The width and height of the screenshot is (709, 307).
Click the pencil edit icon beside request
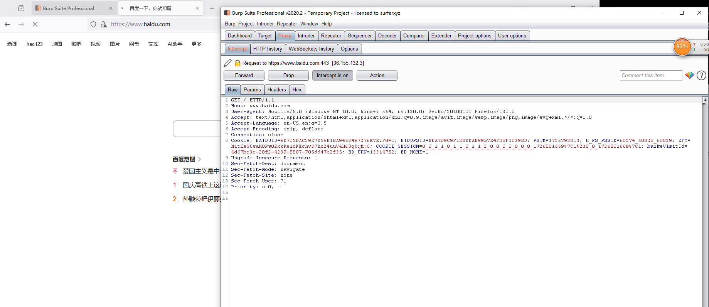pos(228,63)
